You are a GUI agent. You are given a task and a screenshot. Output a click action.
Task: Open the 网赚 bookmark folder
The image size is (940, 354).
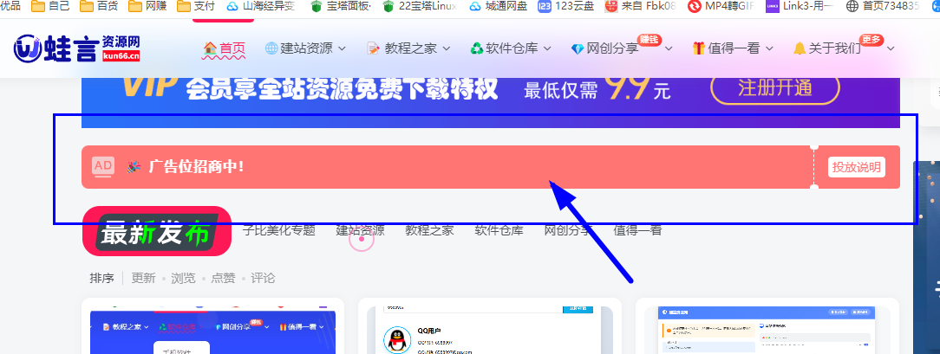pos(147,7)
